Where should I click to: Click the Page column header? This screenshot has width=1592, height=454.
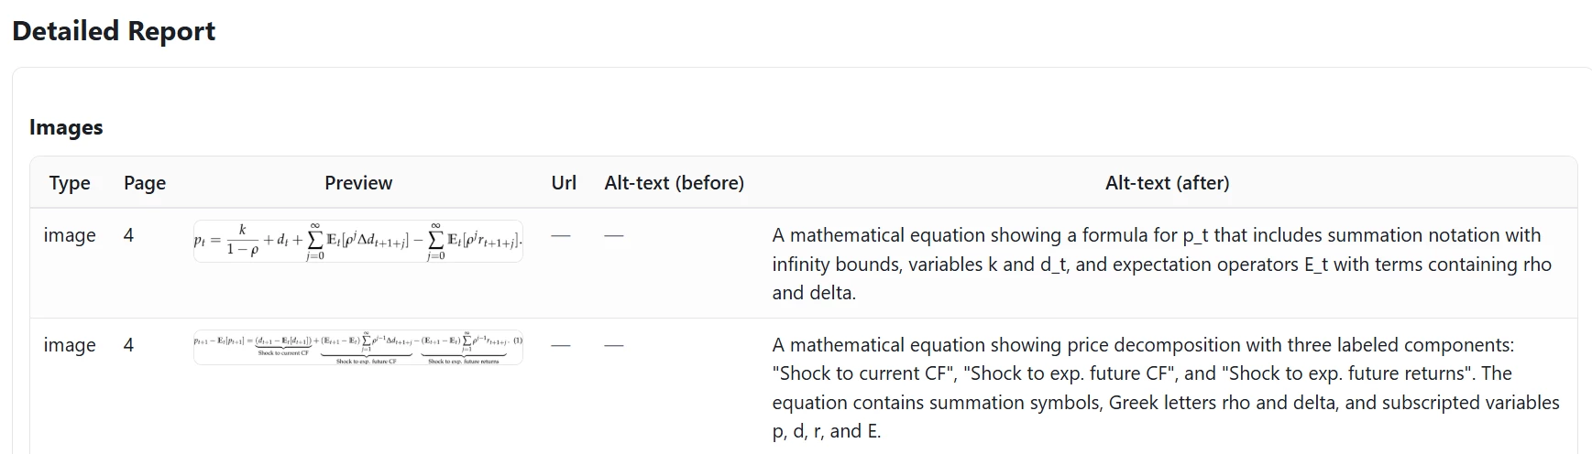(x=145, y=183)
